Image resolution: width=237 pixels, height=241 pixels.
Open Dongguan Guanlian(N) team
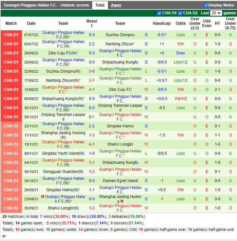(x=63, y=172)
